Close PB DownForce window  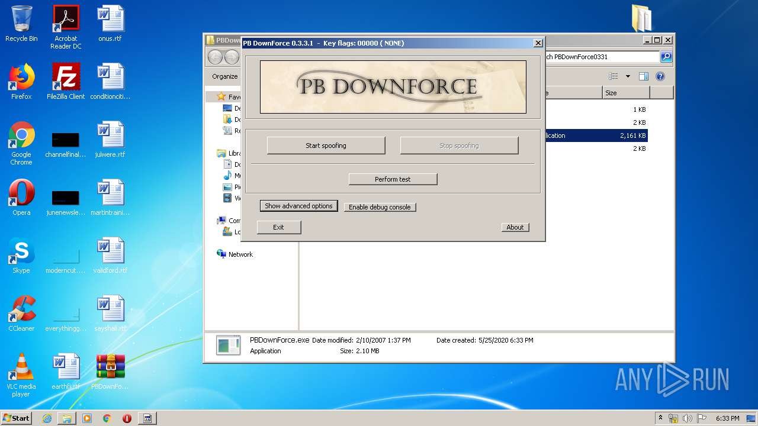pyautogui.click(x=538, y=43)
